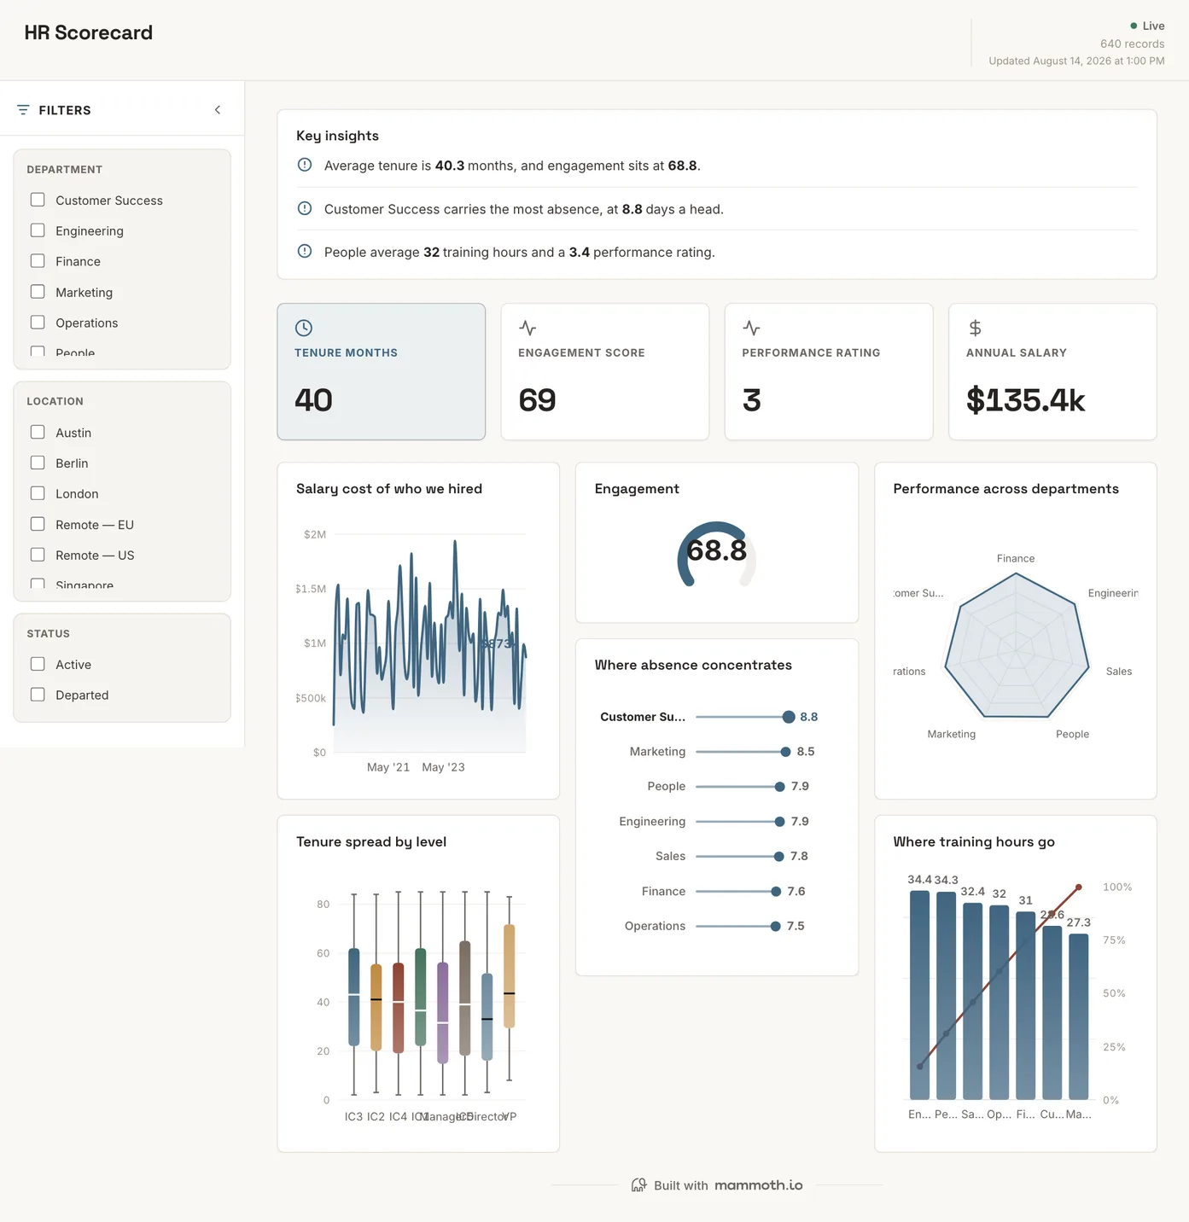Click the Key insights heading
The image size is (1189, 1222).
point(337,136)
